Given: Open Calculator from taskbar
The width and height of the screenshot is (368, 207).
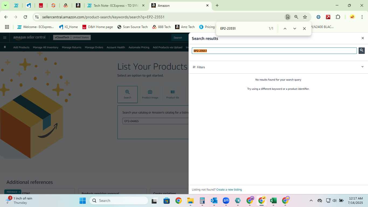Looking at the screenshot, I should click(202, 201).
